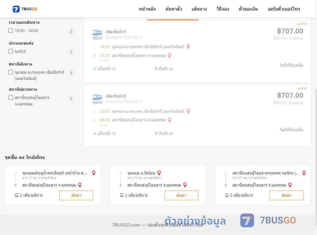The image size is (317, 235).
Task: Click info icon next to คืนตั๋ว in 20:20 trip
Action: 171,133
